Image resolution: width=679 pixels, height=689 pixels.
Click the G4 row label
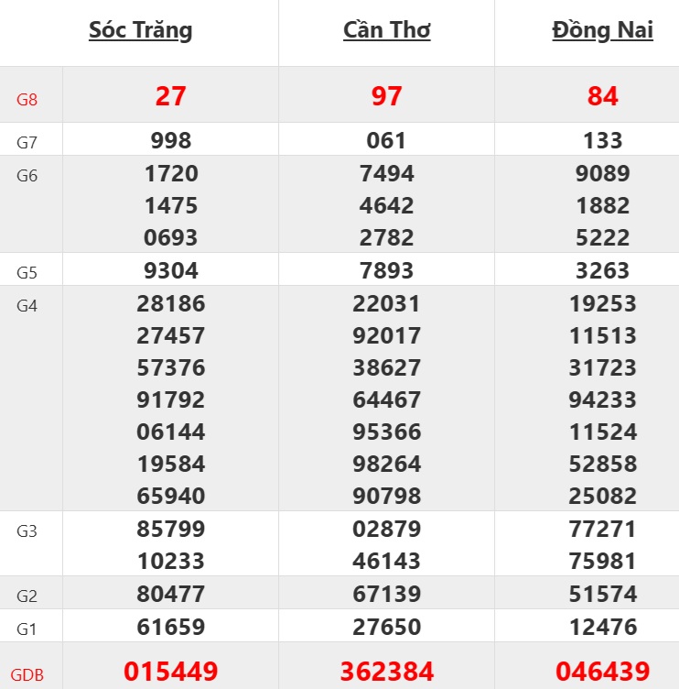27,306
